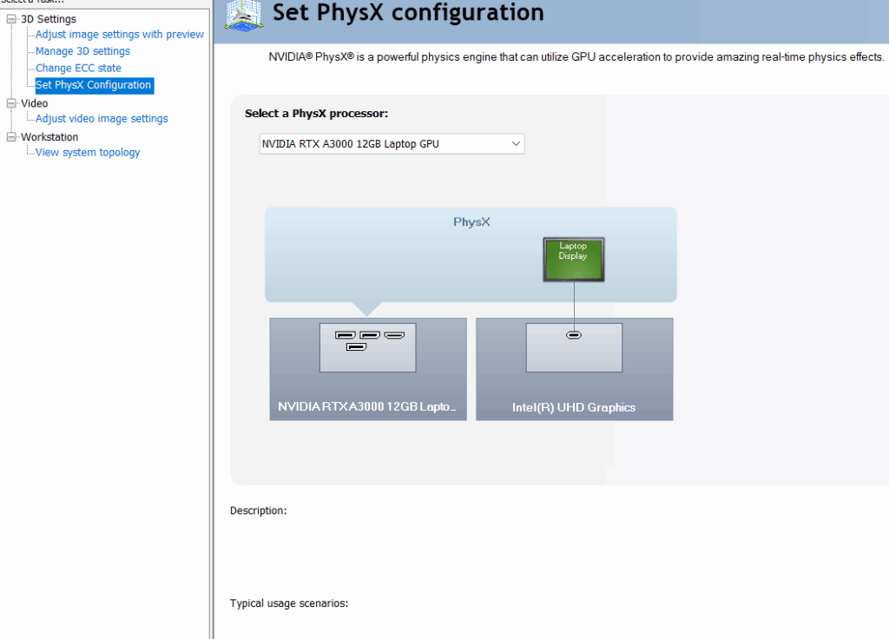This screenshot has width=889, height=639.
Task: Collapse the 3D Settings tree node
Action: (12, 19)
